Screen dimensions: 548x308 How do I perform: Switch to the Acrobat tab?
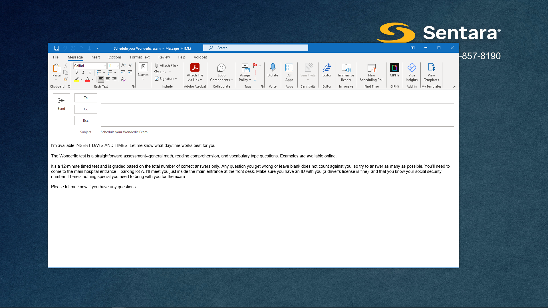[200, 57]
